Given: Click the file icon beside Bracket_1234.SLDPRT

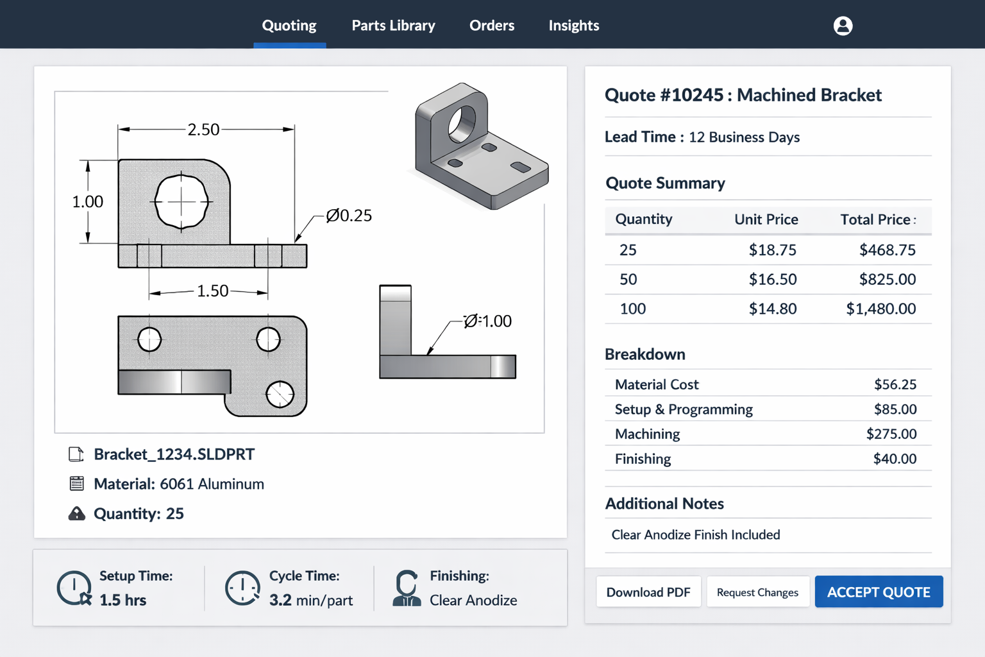Looking at the screenshot, I should [76, 455].
